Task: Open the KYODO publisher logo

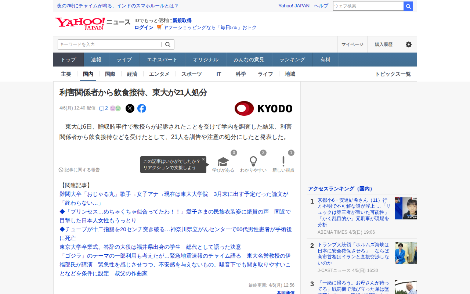Action: point(263,108)
